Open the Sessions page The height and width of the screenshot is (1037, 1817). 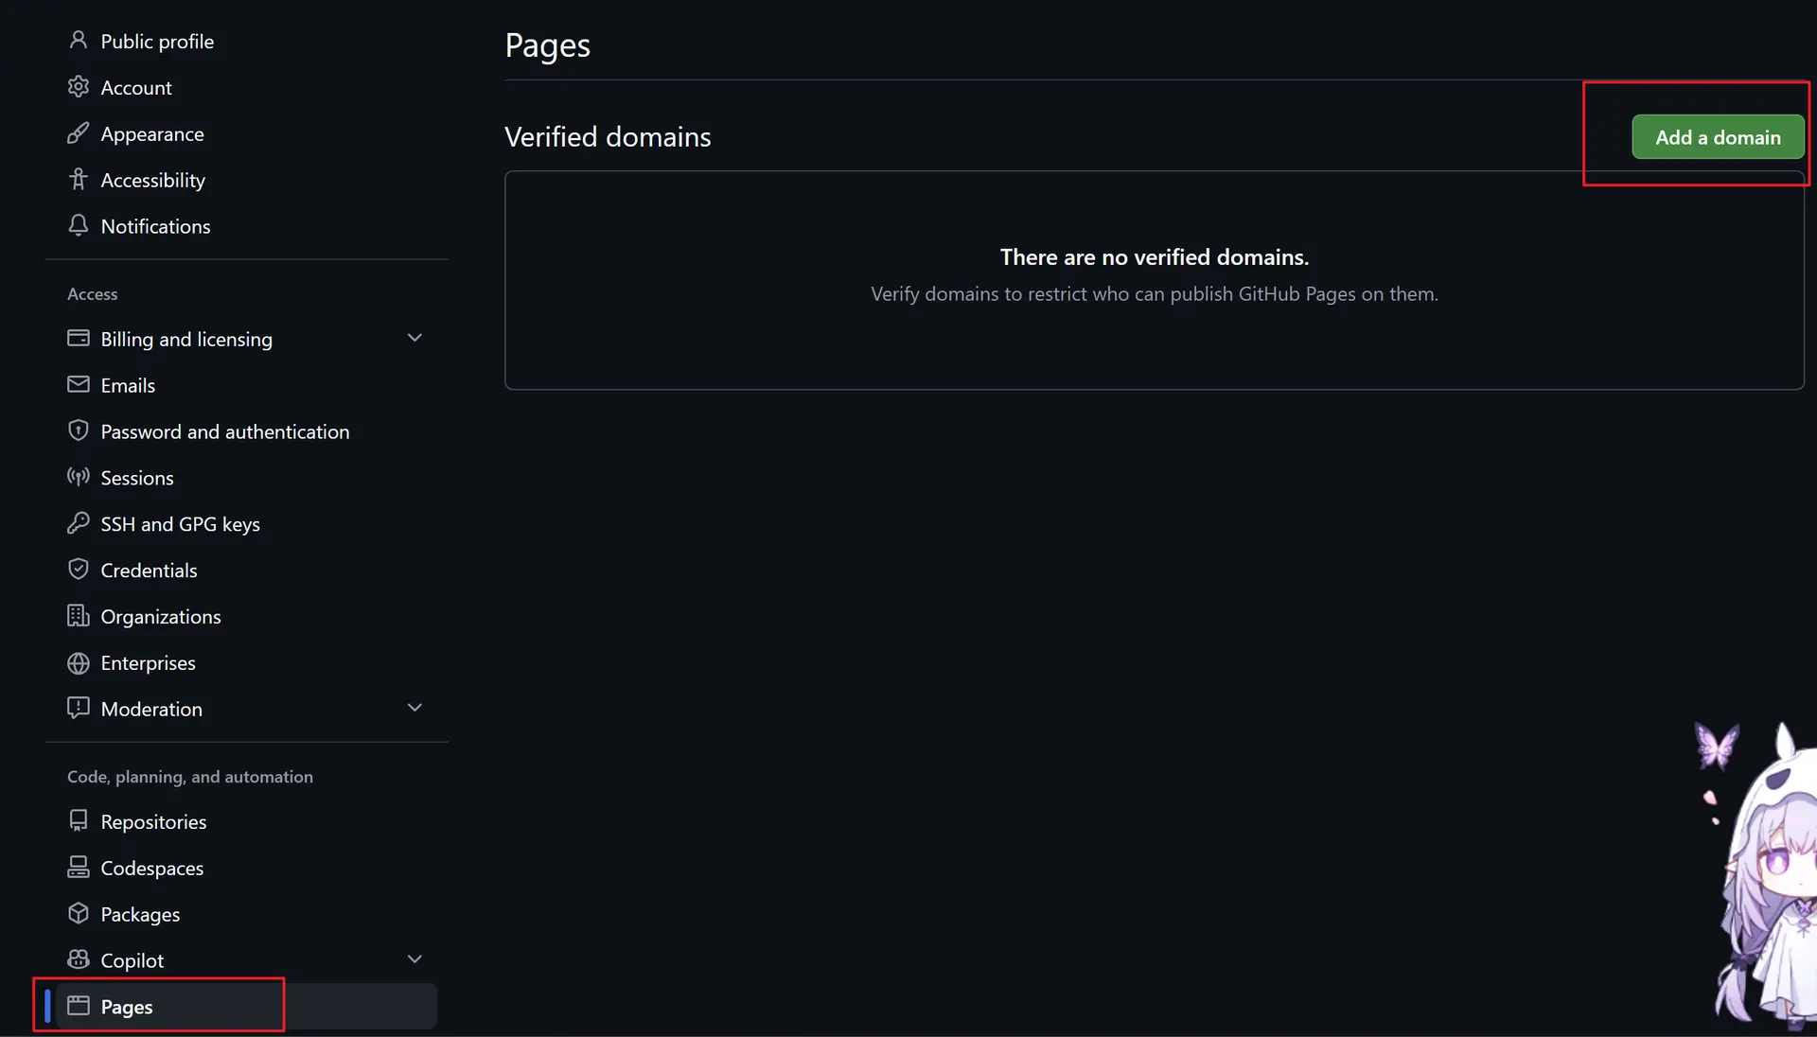tap(247, 478)
